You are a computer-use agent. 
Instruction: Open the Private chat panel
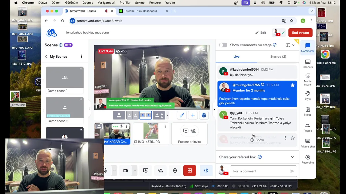(308, 144)
